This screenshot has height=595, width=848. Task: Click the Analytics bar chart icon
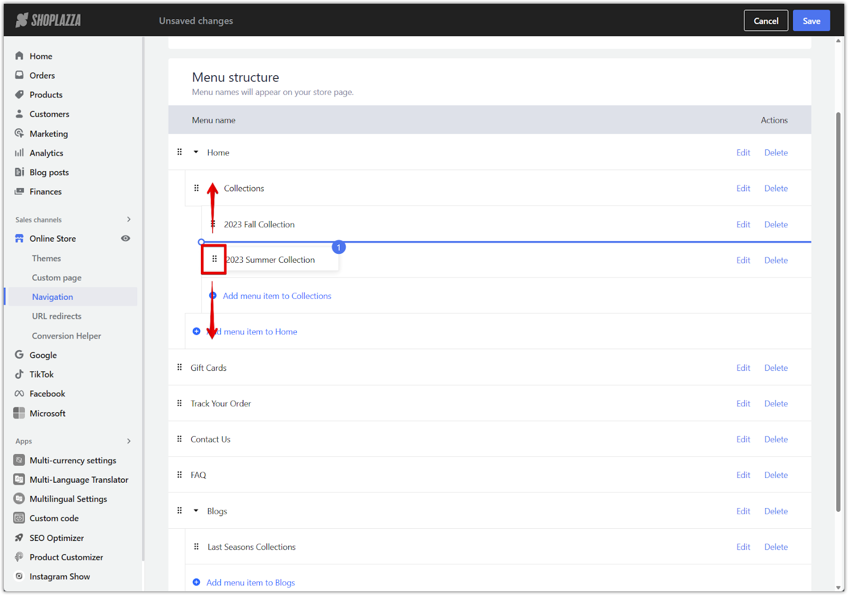pyautogui.click(x=20, y=153)
